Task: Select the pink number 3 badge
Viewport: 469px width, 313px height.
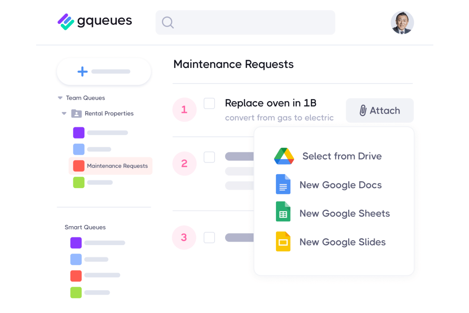Action: (184, 238)
